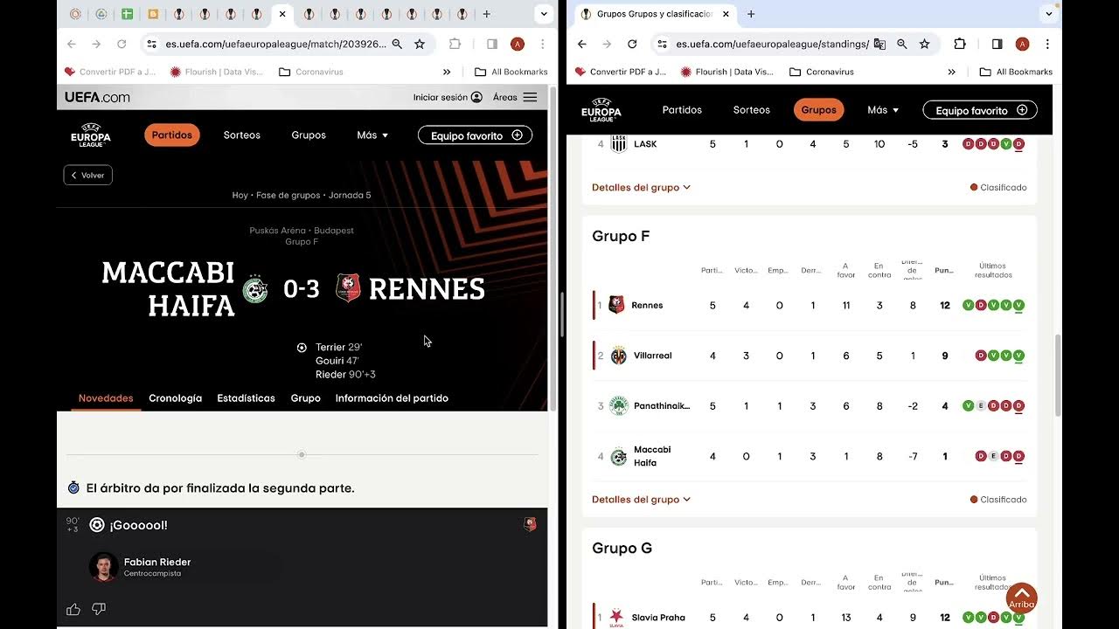1119x629 pixels.
Task: Dislike the Fabian Rieder goal post
Action: tap(99, 609)
